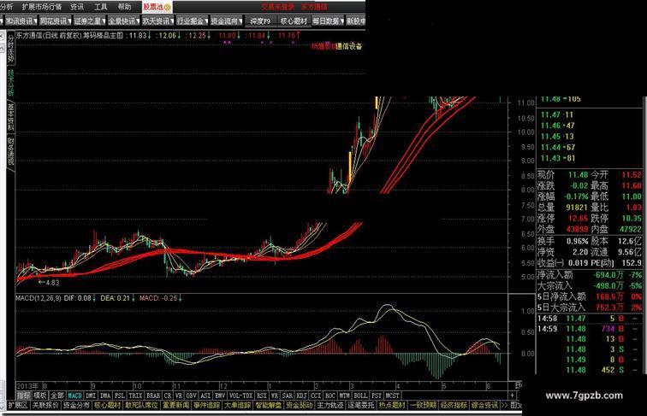
Task: Select the KDJ indicator
Action: click(301, 395)
